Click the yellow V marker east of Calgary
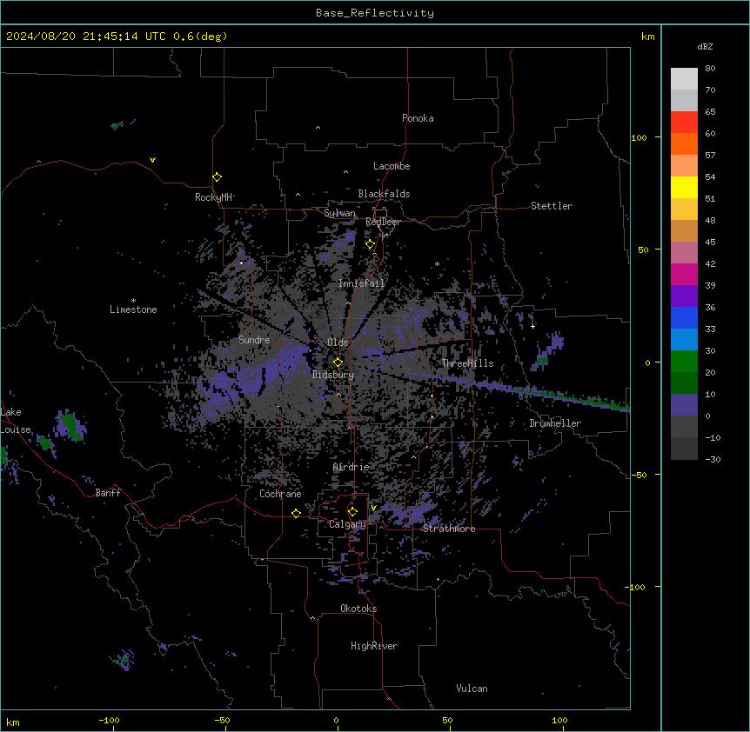The height and width of the screenshot is (732, 750). 373,508
